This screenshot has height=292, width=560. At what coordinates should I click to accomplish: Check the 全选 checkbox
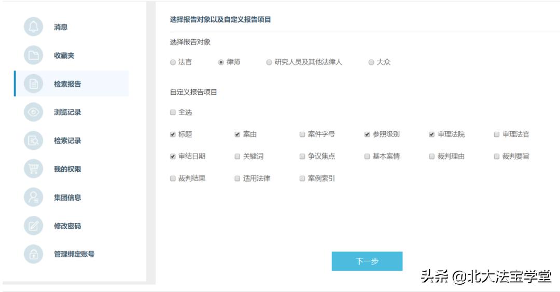click(x=173, y=112)
